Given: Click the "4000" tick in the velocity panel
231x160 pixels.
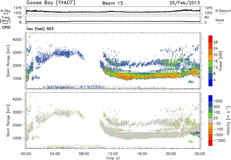Looking at the screenshot, I should 17,99.
